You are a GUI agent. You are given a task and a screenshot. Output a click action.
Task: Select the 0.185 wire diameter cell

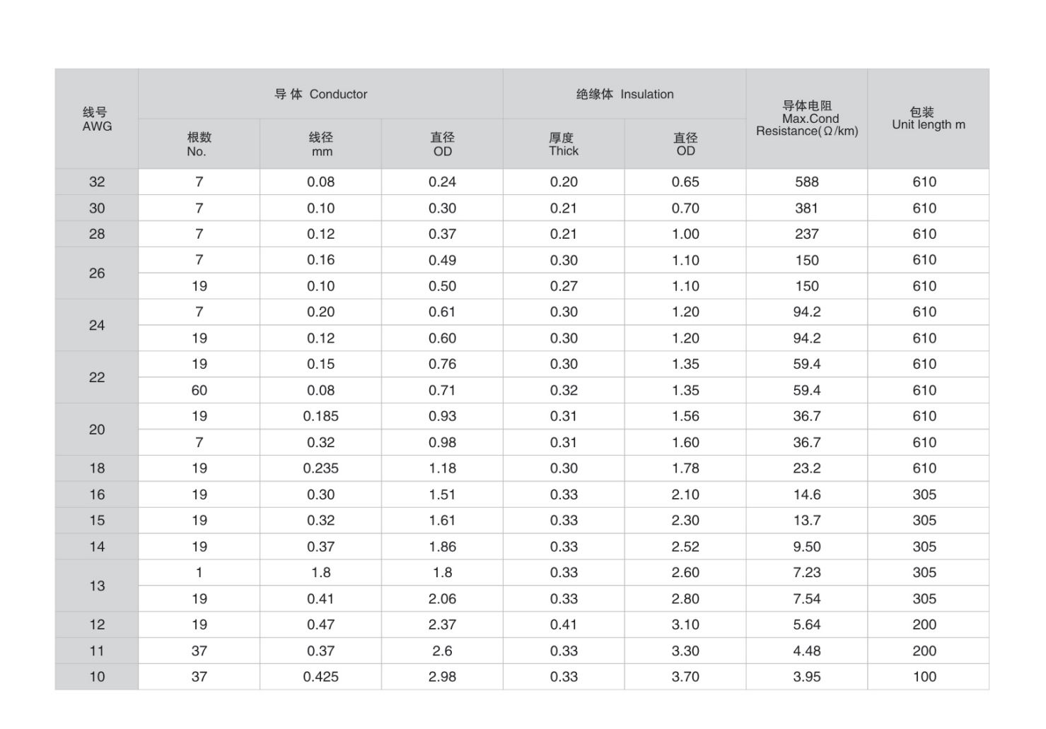(320, 416)
